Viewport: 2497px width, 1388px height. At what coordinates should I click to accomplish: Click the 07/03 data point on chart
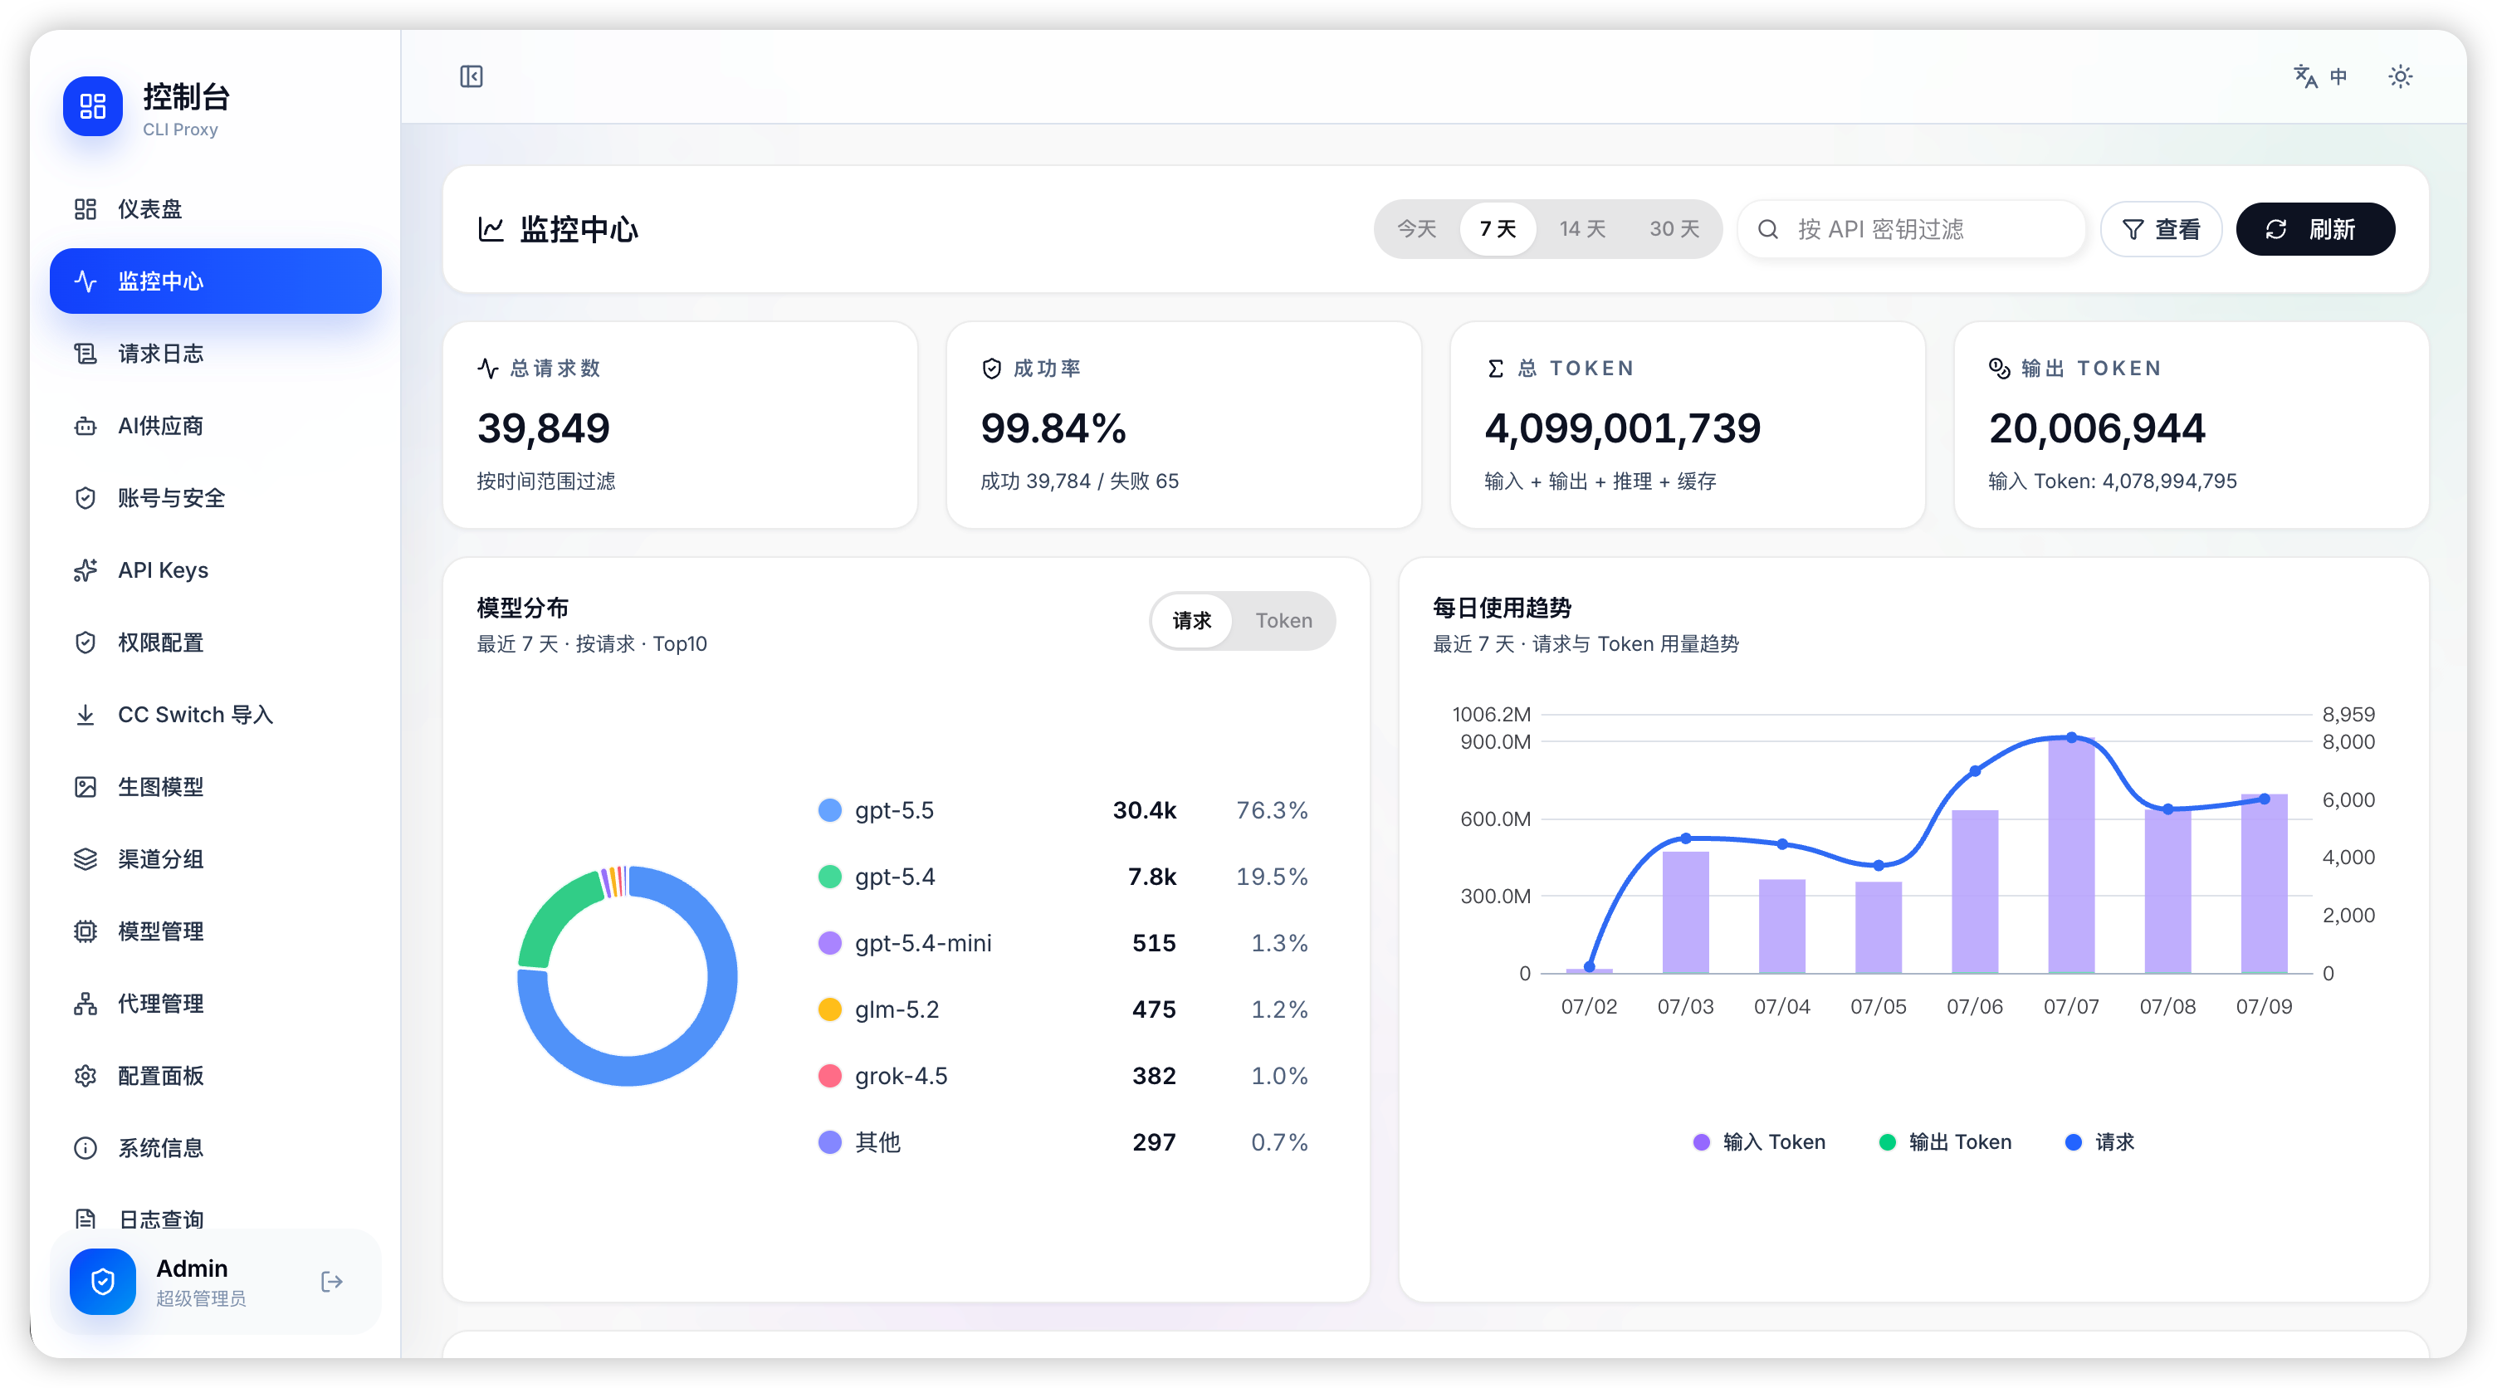pyautogui.click(x=1686, y=838)
